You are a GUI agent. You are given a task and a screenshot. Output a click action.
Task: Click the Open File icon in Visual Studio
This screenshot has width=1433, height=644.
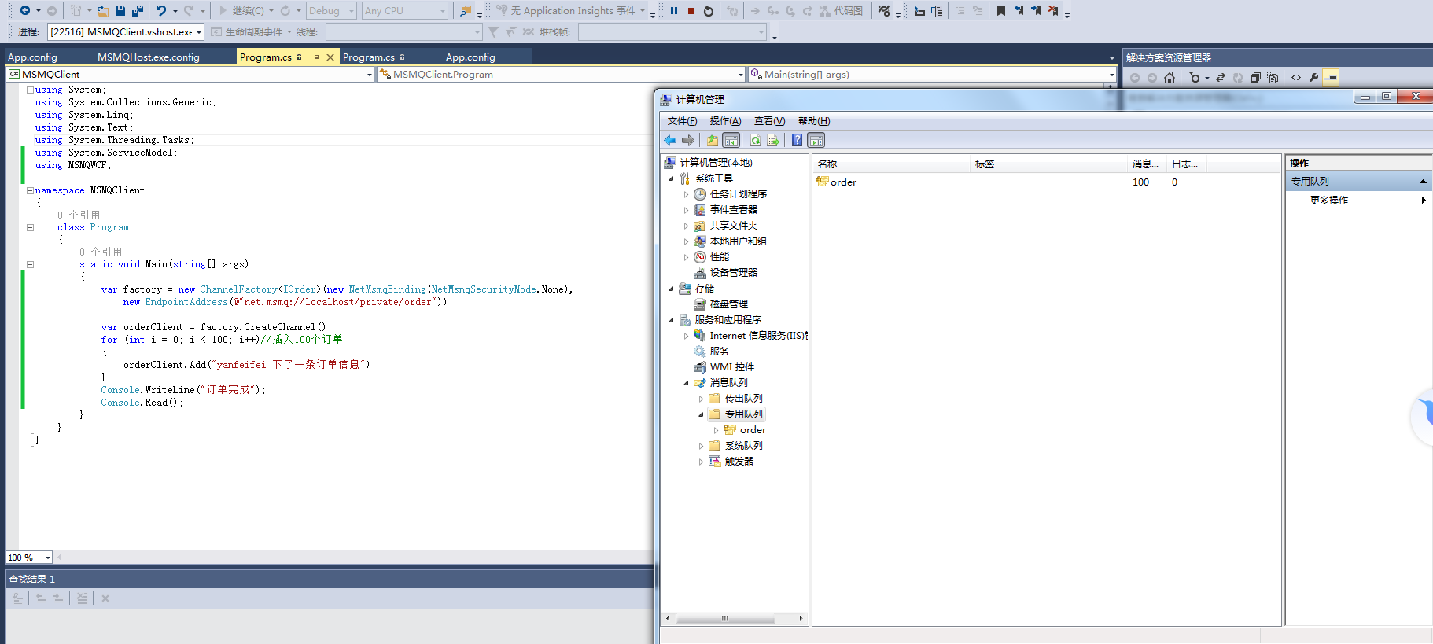pyautogui.click(x=102, y=11)
